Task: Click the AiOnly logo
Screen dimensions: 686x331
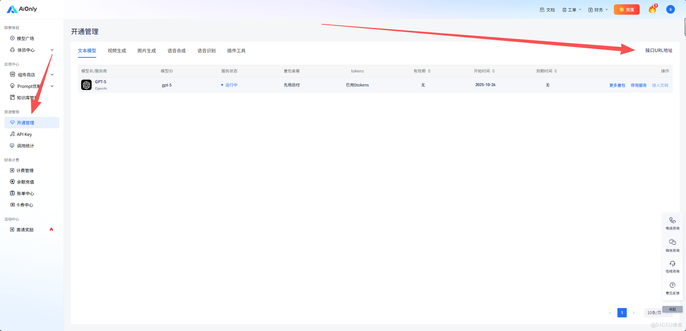Action: (22, 9)
